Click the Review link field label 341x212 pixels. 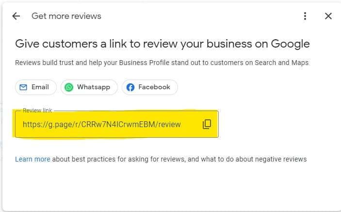[x=37, y=111]
